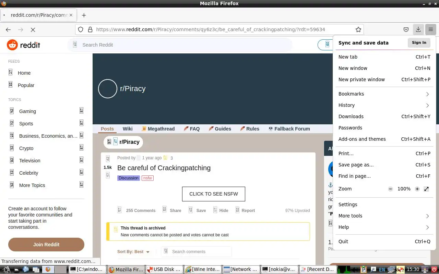
Task: Expand the History submenu
Action: [x=384, y=105]
